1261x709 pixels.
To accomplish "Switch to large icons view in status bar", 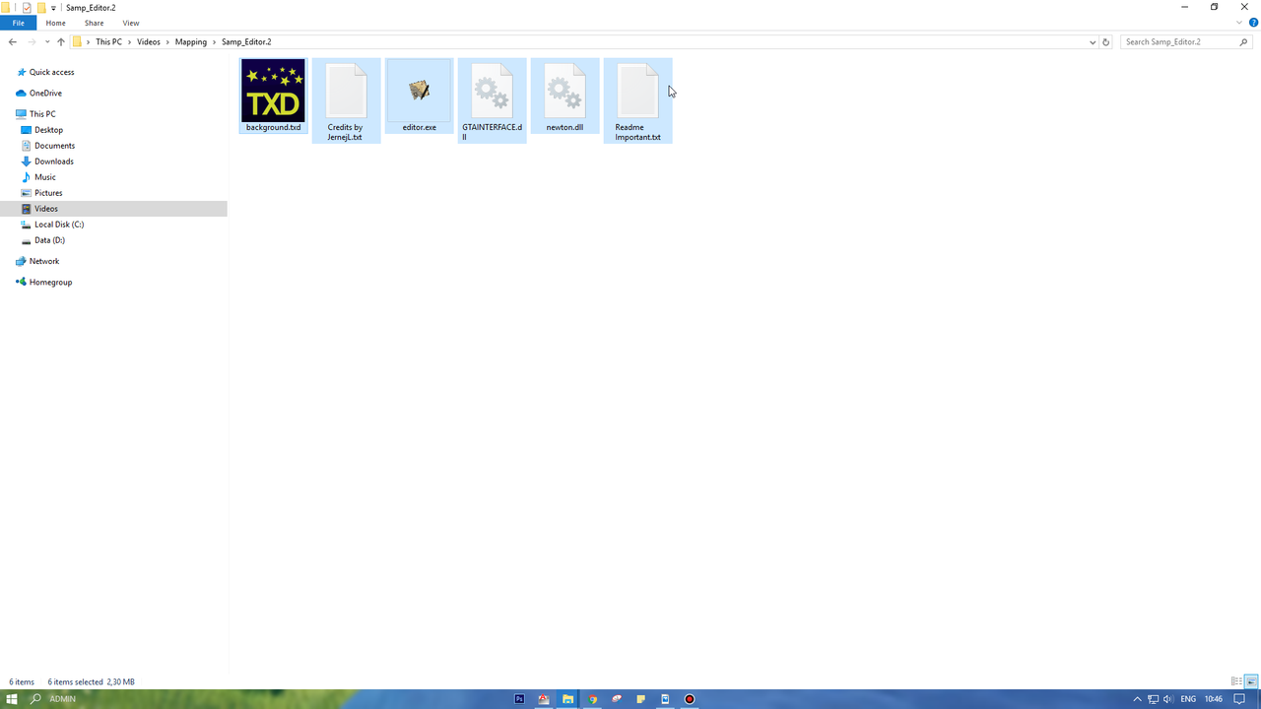I will (1252, 681).
